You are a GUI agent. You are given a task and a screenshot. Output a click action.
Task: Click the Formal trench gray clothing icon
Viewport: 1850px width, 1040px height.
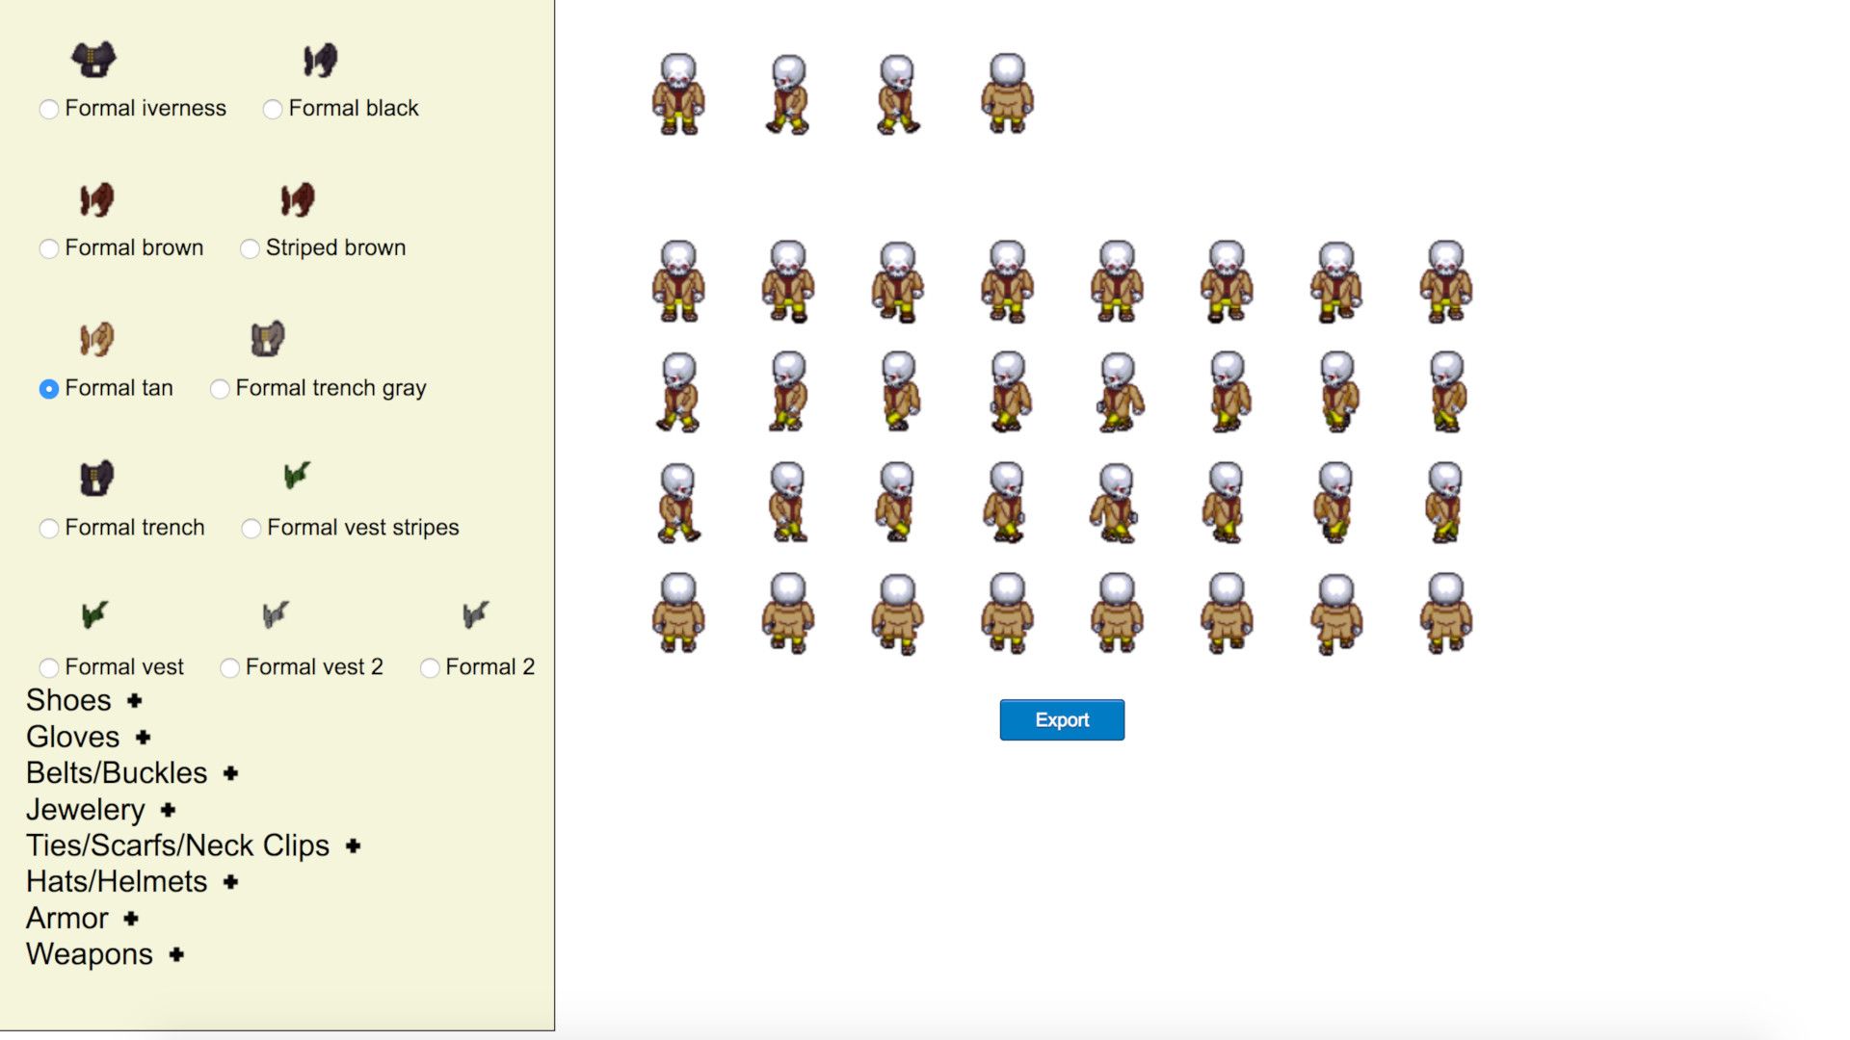point(268,340)
